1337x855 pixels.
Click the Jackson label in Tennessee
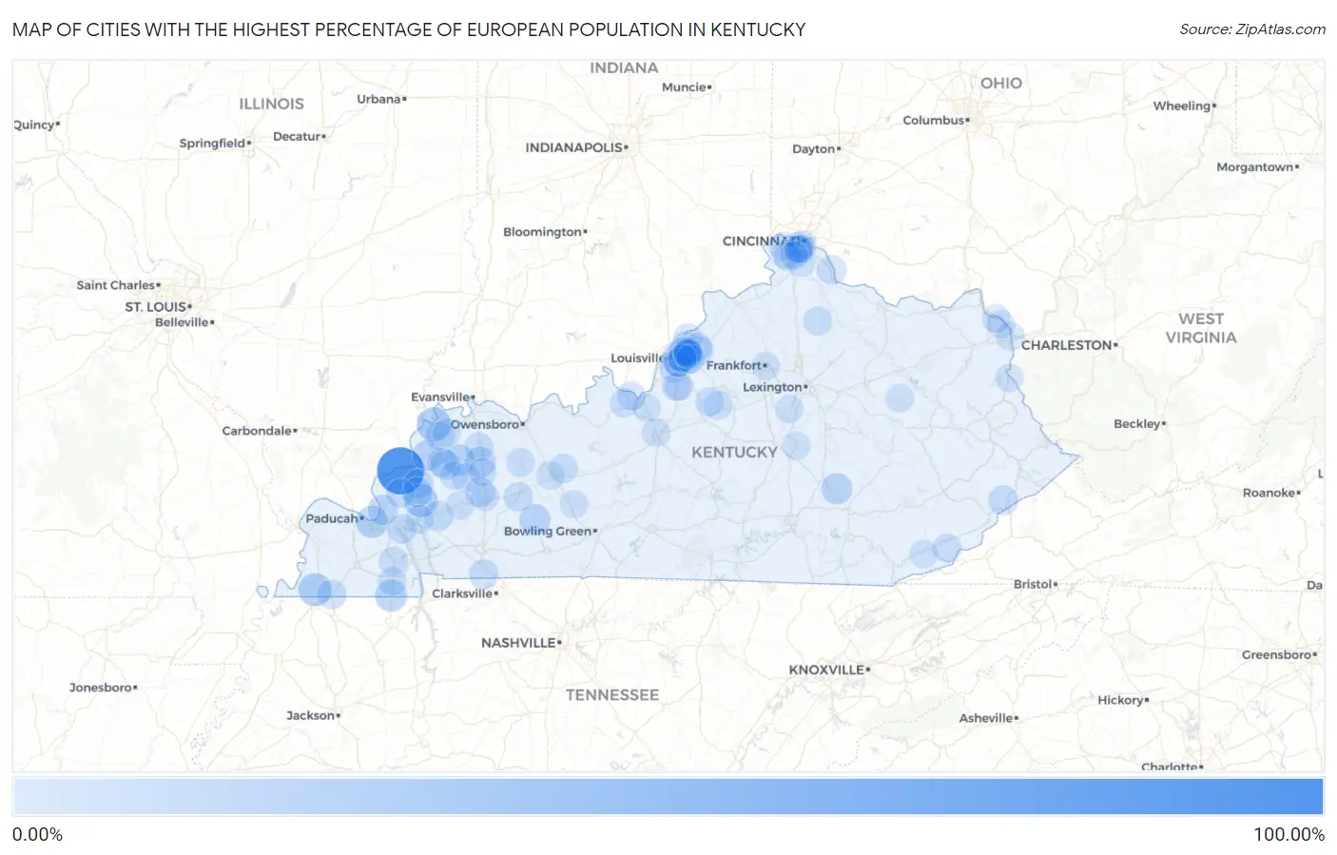tap(311, 715)
